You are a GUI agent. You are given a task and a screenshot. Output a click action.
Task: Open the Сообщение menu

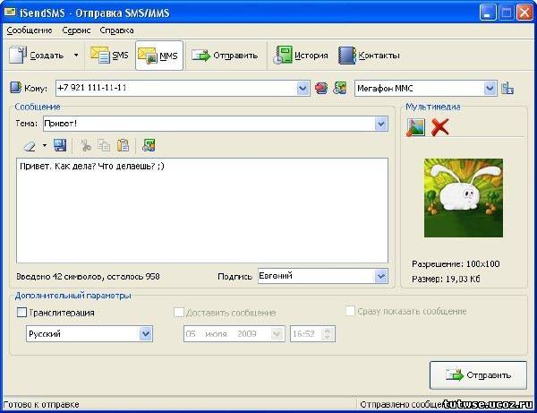coord(30,30)
